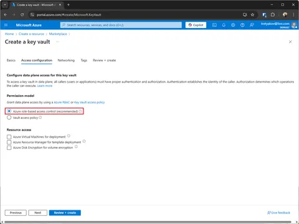Click the Copilot button
This screenshot has width=299, height=224.
tap(196, 25)
